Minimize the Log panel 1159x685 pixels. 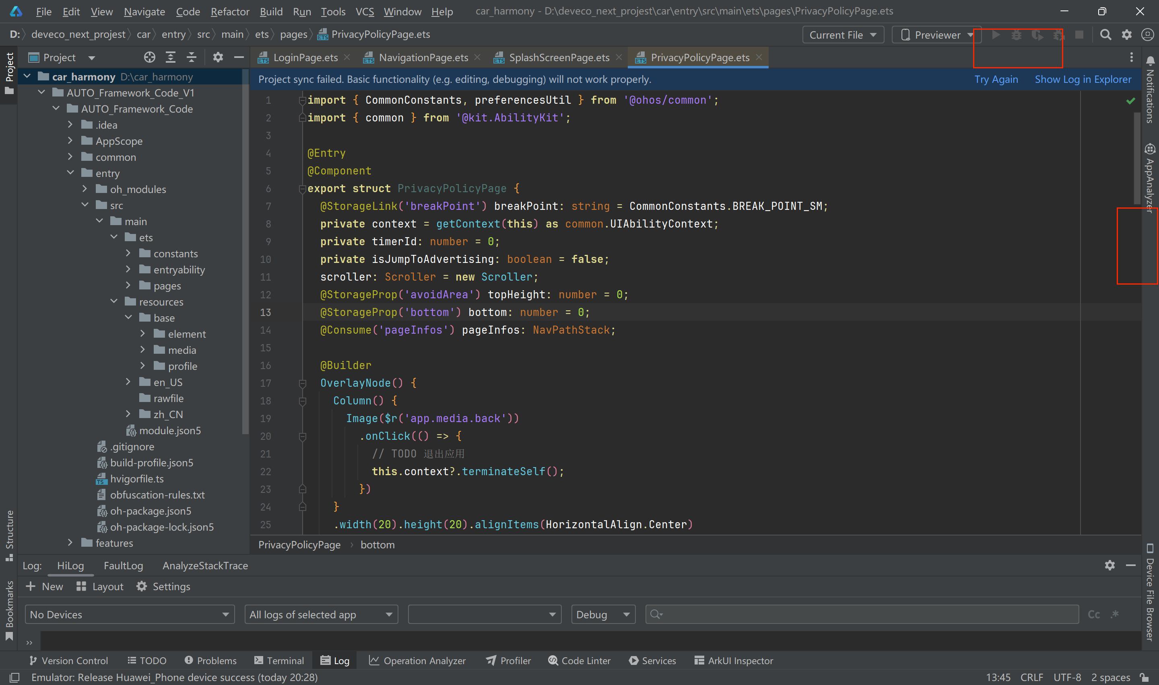(1130, 565)
